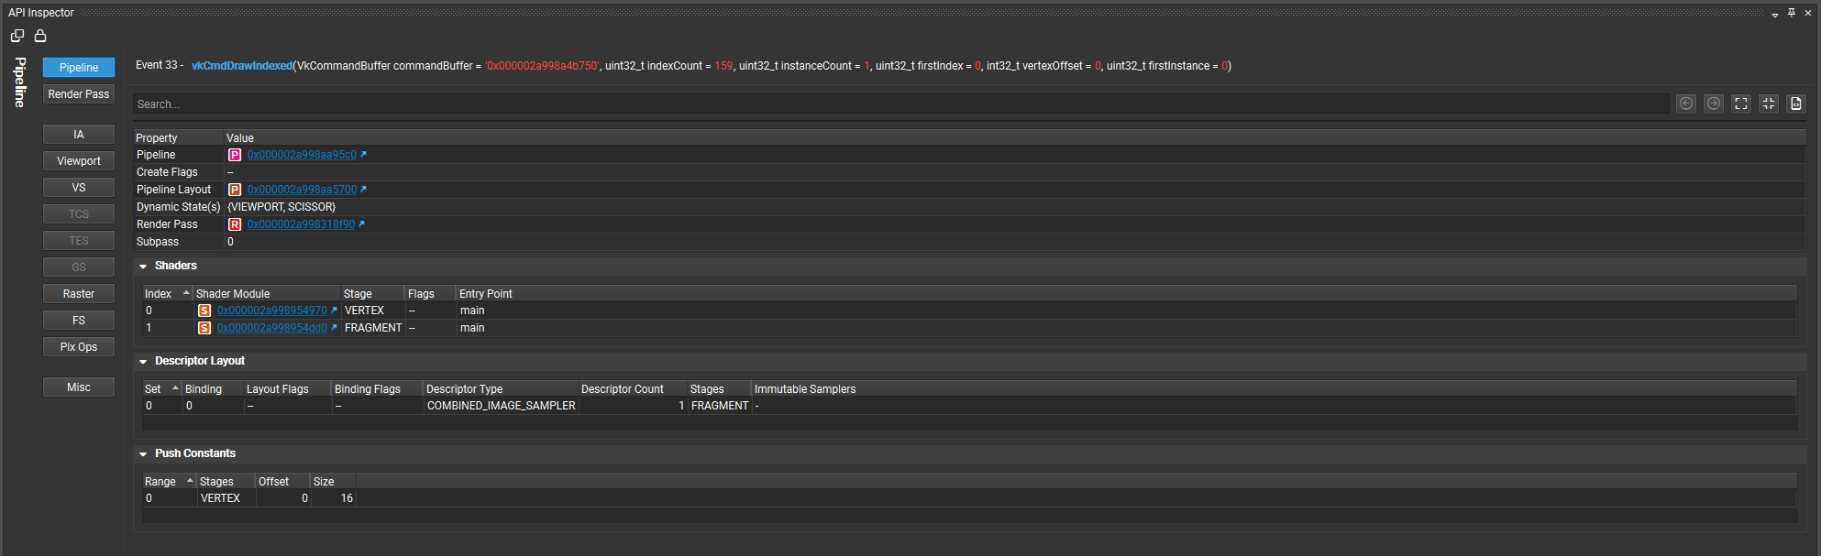Click the disabled TES stage button
The height and width of the screenshot is (556, 1821).
pyautogui.click(x=79, y=241)
